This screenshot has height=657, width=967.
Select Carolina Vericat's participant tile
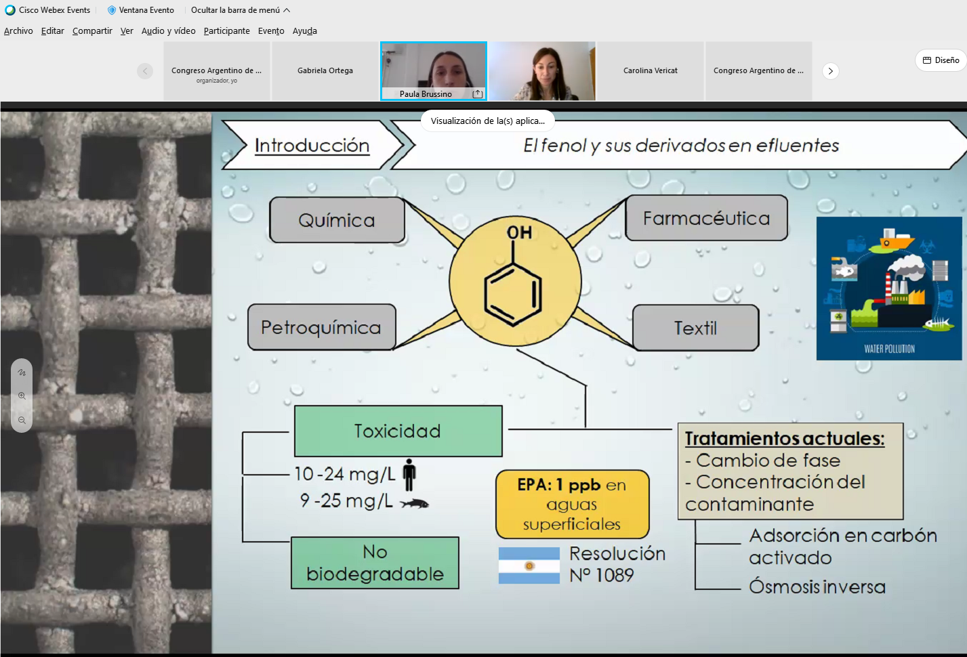(x=650, y=70)
